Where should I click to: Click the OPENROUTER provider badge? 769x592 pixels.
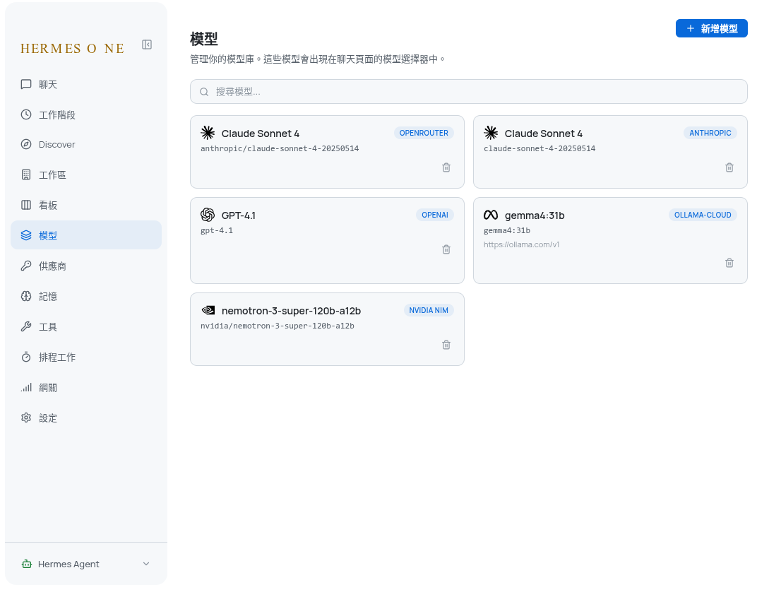tap(424, 133)
